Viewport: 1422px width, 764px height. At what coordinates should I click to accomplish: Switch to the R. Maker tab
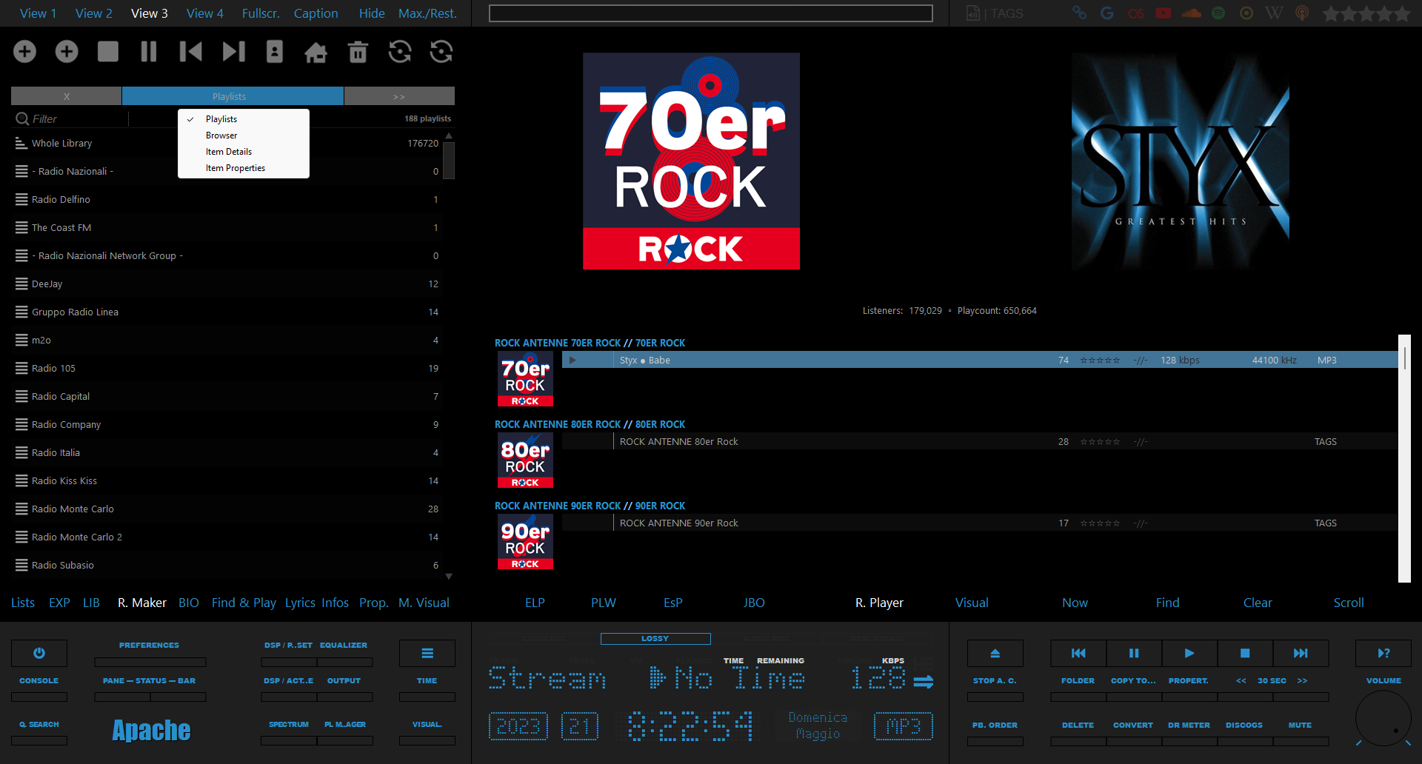(142, 603)
